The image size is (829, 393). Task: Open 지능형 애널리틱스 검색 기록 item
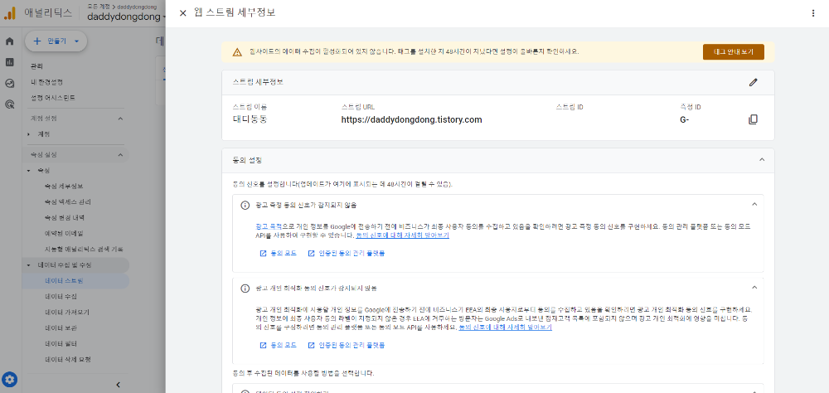coord(84,249)
